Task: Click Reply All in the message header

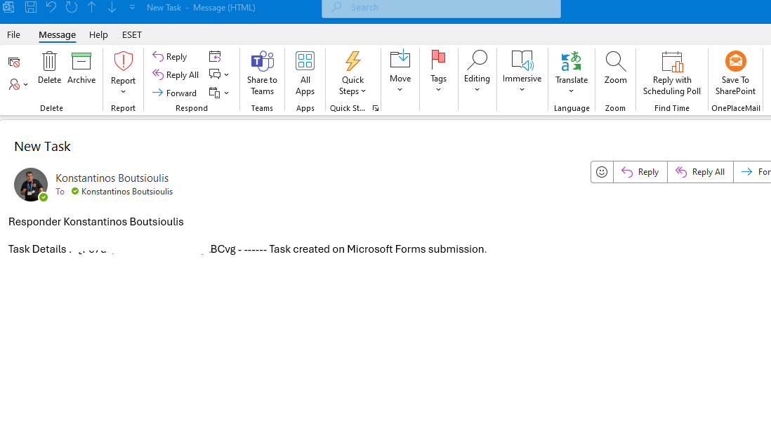Action: 700,172
